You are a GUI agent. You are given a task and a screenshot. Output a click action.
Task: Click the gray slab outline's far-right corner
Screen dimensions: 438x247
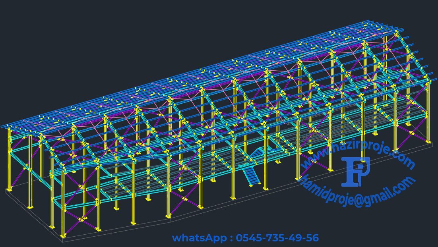pos(432,145)
